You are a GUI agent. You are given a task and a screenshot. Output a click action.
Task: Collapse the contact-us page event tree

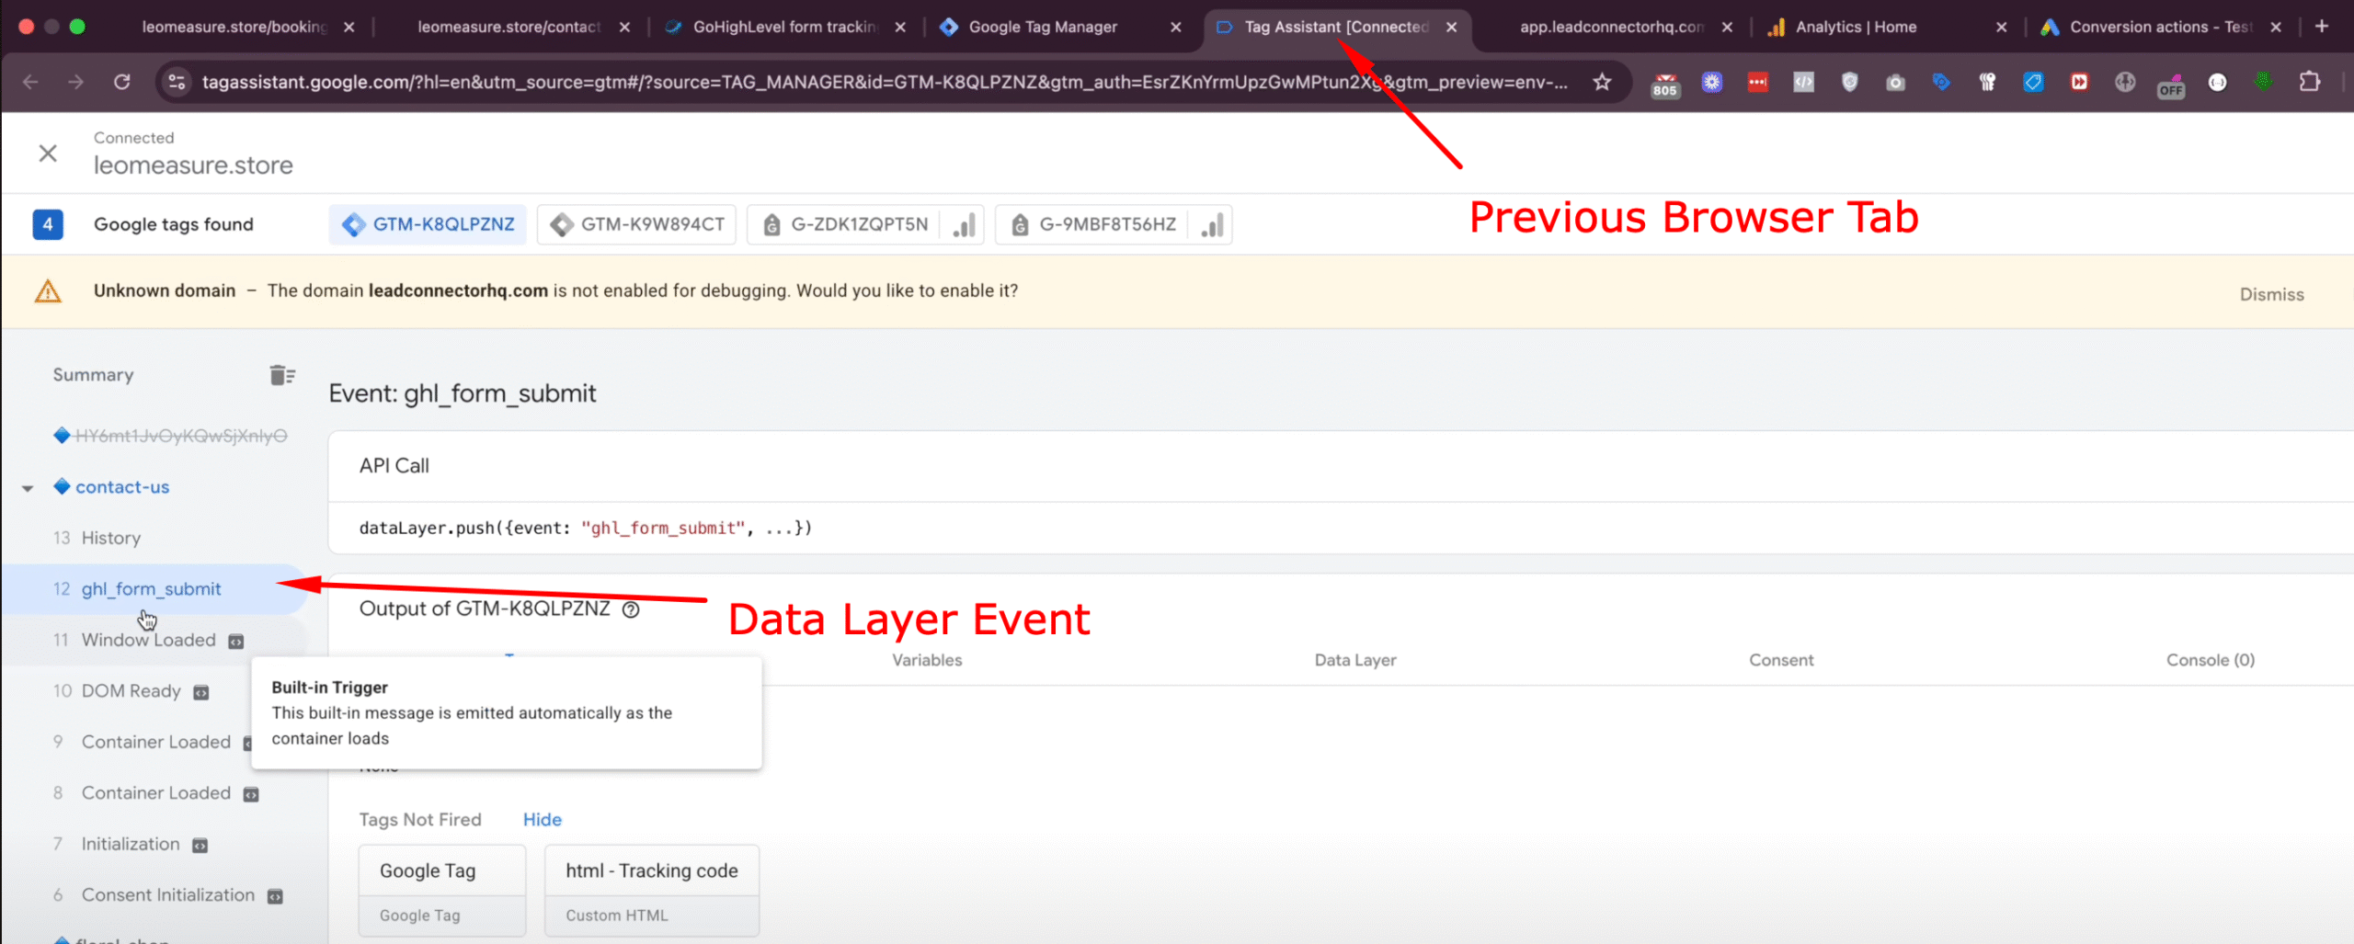click(x=28, y=488)
